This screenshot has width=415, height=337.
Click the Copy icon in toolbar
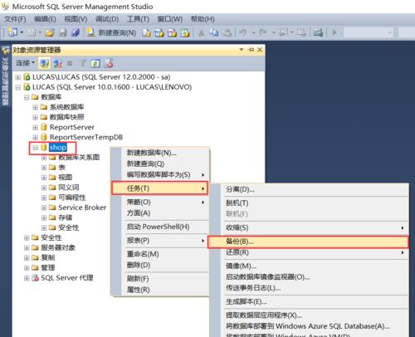(x=214, y=33)
